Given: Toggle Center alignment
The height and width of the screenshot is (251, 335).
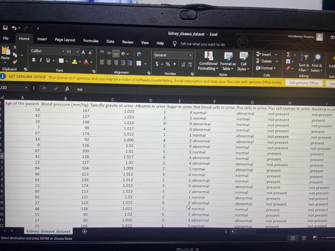Looking at the screenshot, I should [109, 62].
